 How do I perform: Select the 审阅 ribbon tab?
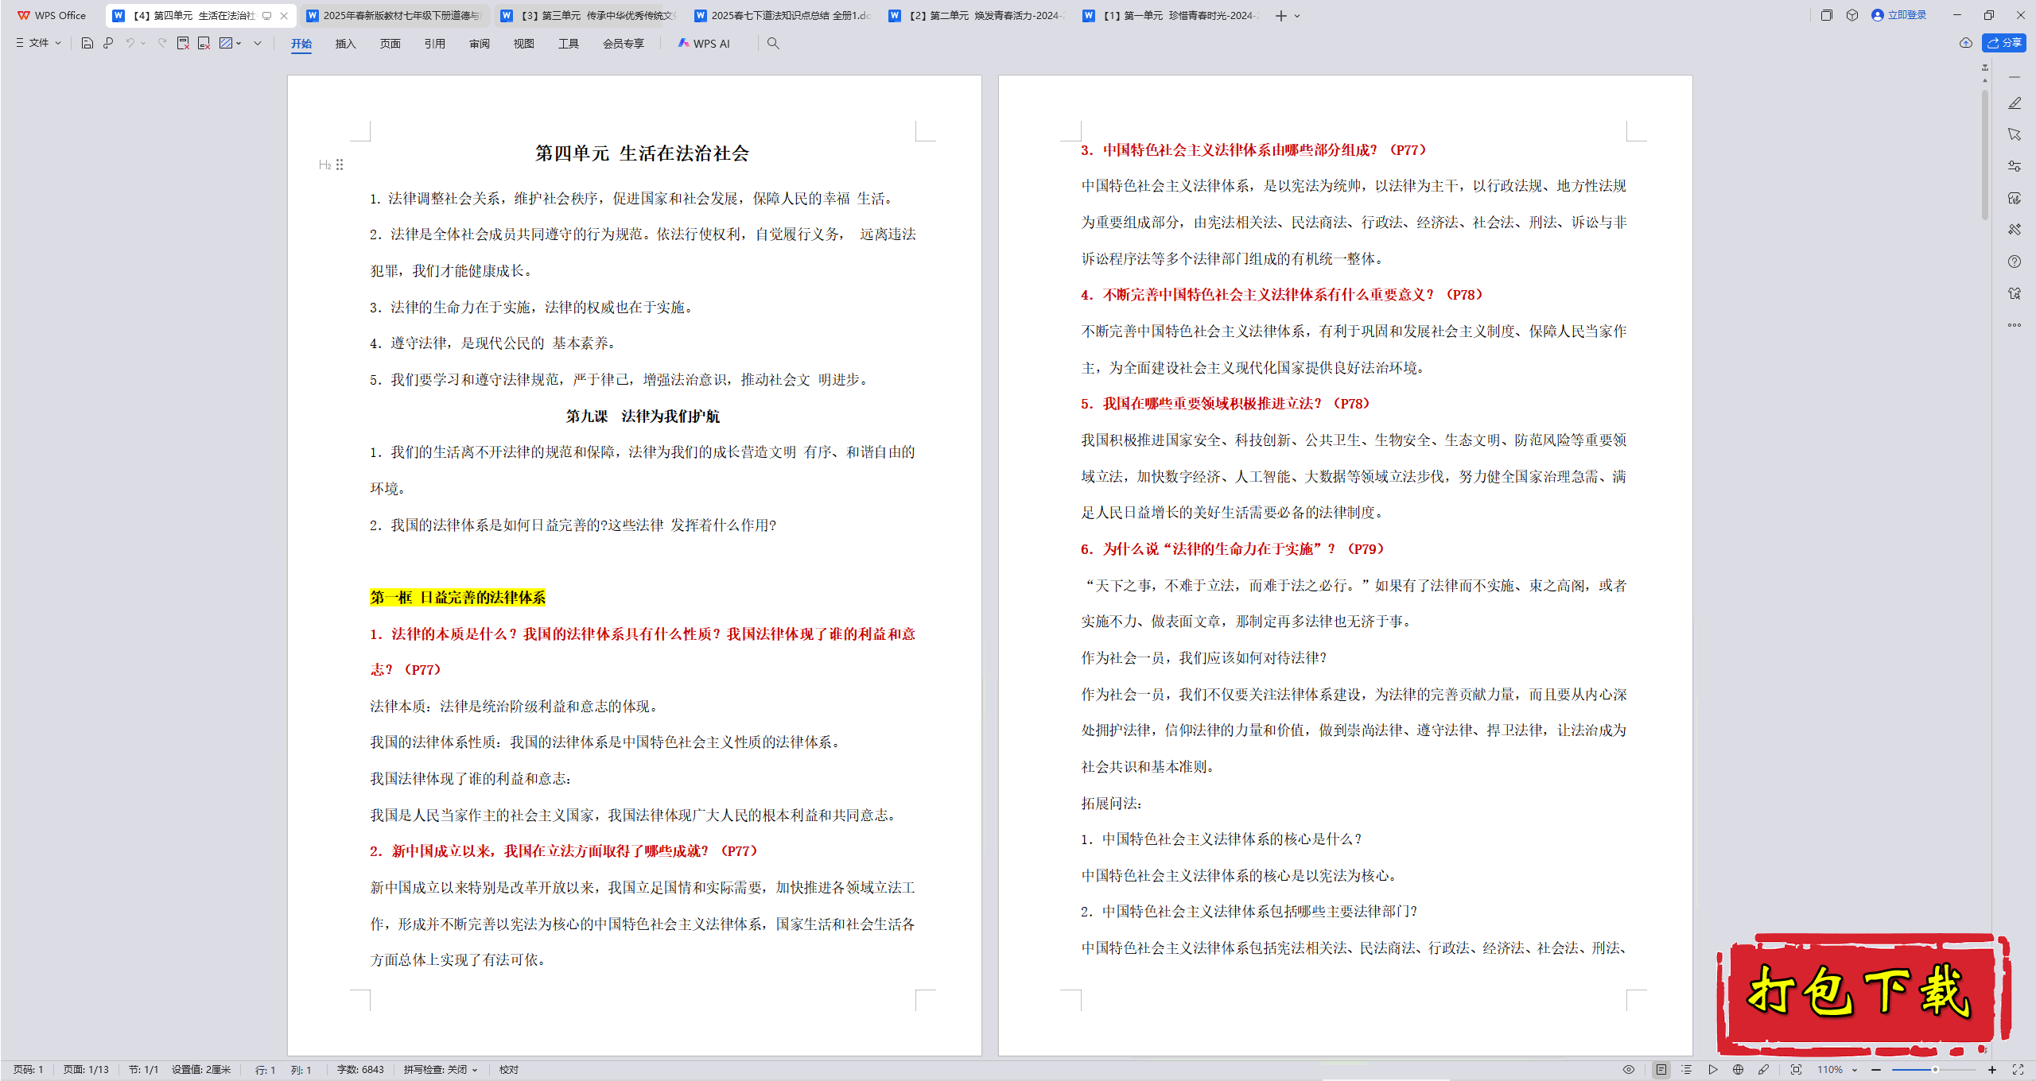pyautogui.click(x=480, y=44)
